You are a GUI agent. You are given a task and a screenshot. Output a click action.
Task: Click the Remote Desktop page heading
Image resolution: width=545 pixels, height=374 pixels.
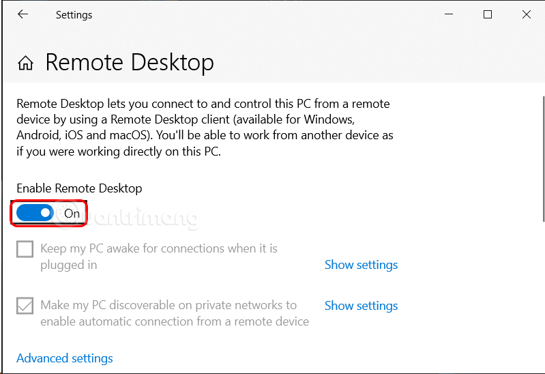click(130, 63)
